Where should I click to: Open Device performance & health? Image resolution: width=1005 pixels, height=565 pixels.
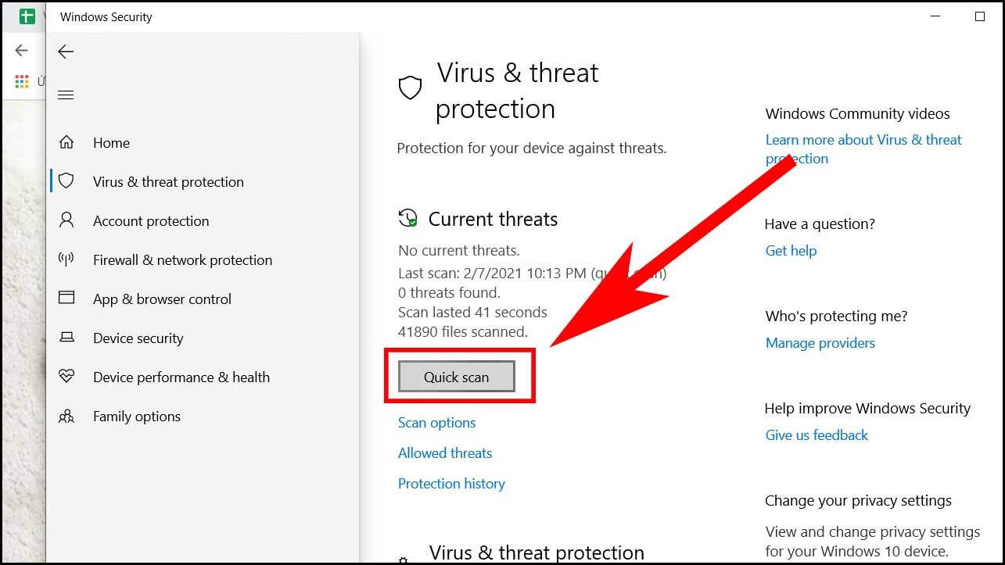click(x=181, y=377)
